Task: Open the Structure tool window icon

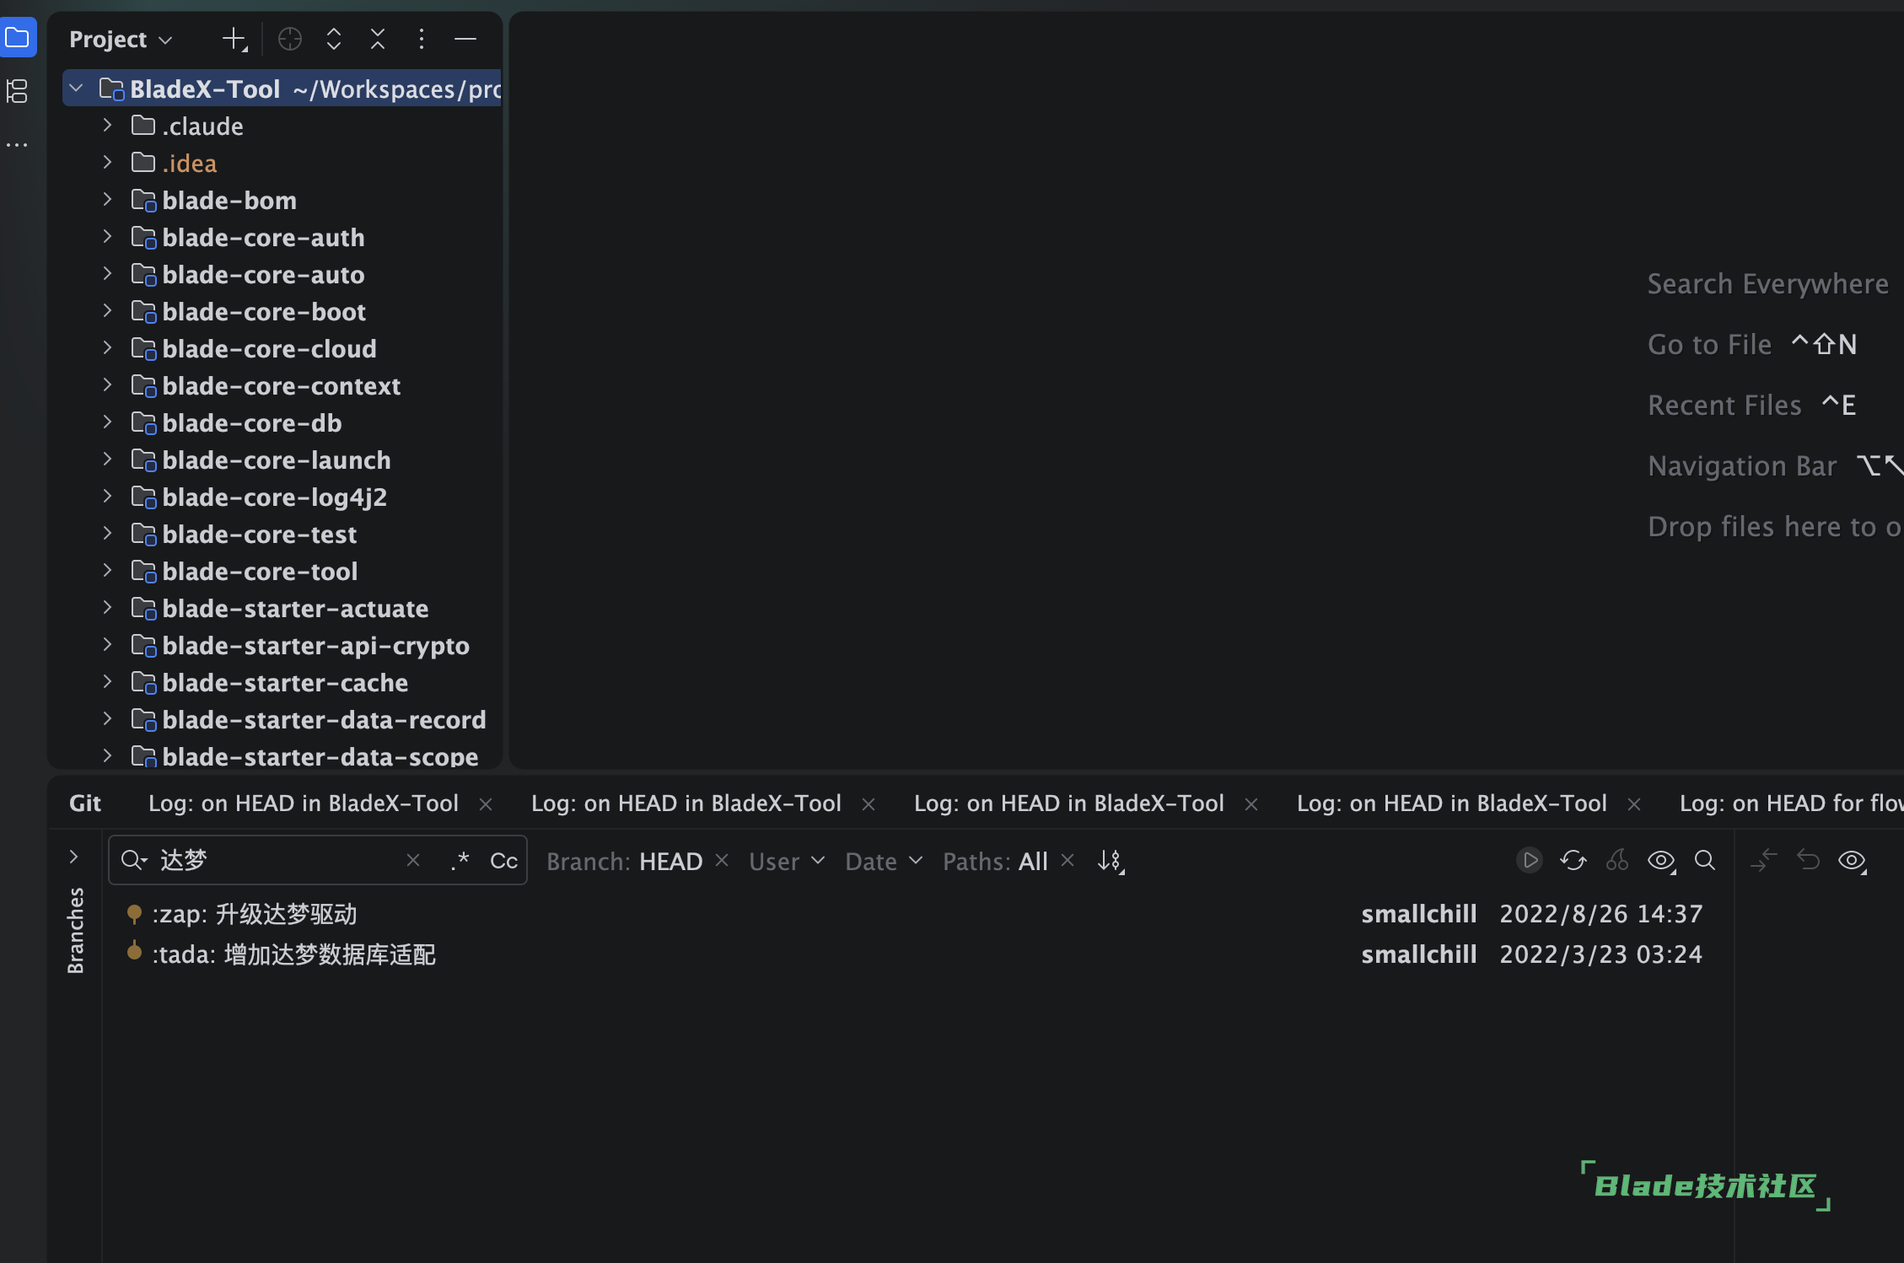Action: click(18, 91)
